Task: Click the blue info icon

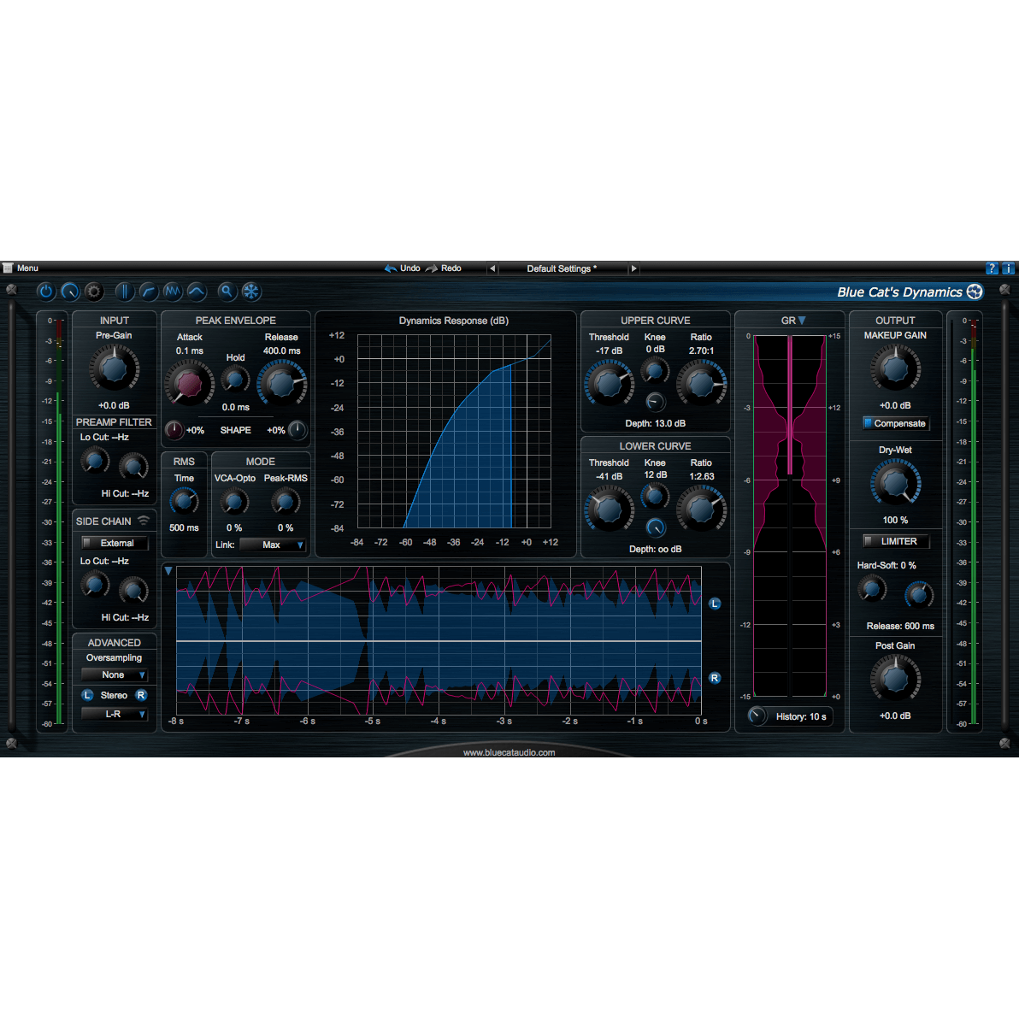Action: click(x=1008, y=268)
